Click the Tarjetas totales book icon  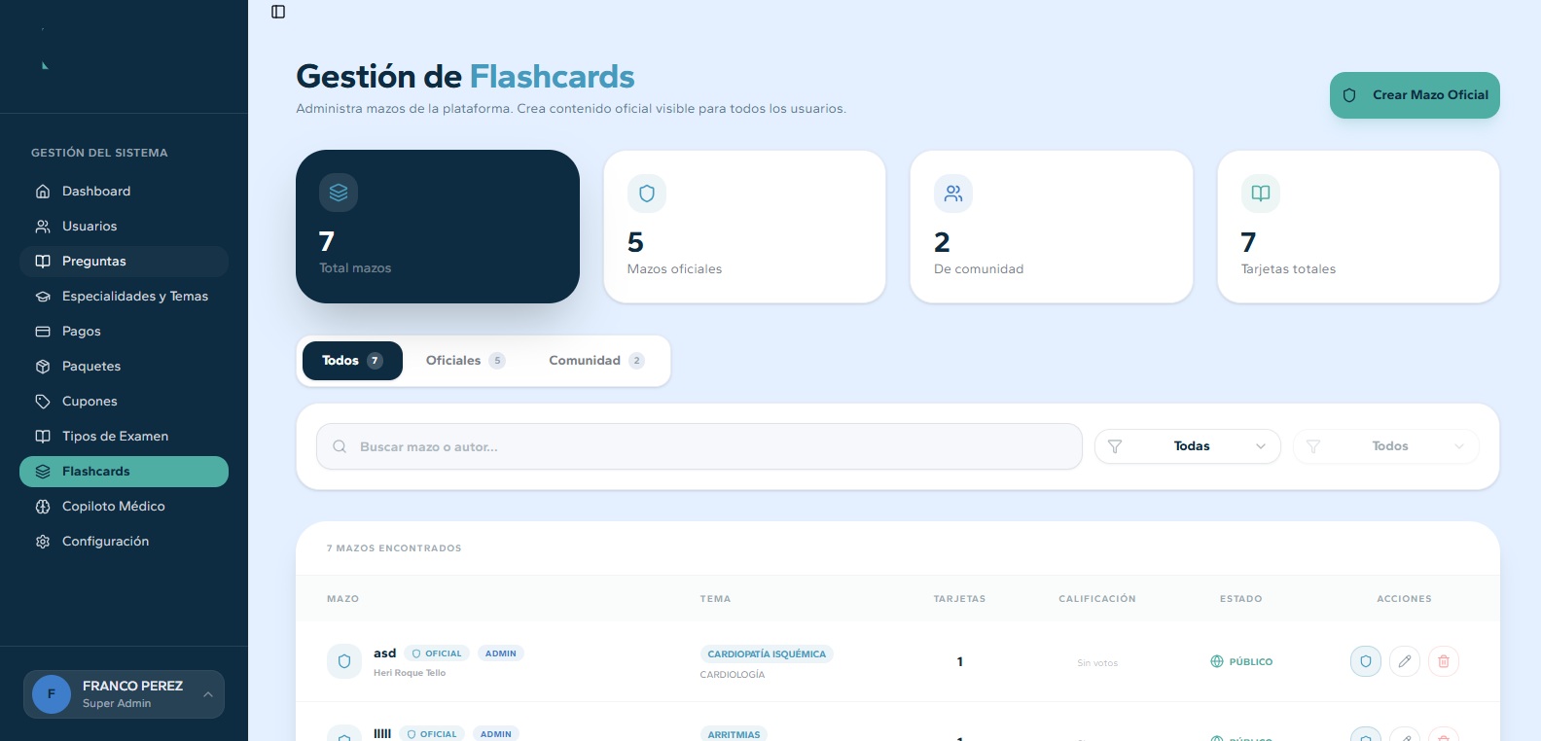(1261, 194)
